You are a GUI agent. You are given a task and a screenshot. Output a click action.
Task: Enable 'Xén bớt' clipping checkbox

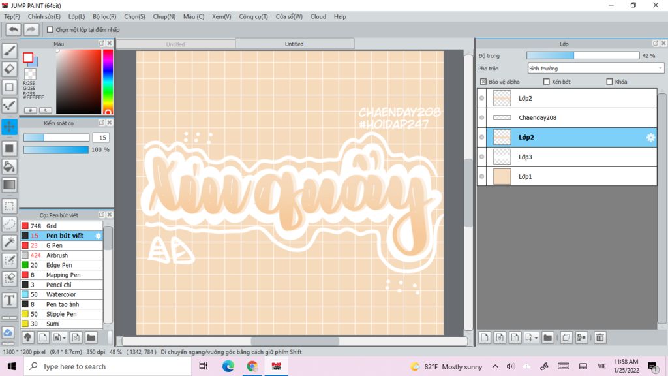tap(546, 82)
